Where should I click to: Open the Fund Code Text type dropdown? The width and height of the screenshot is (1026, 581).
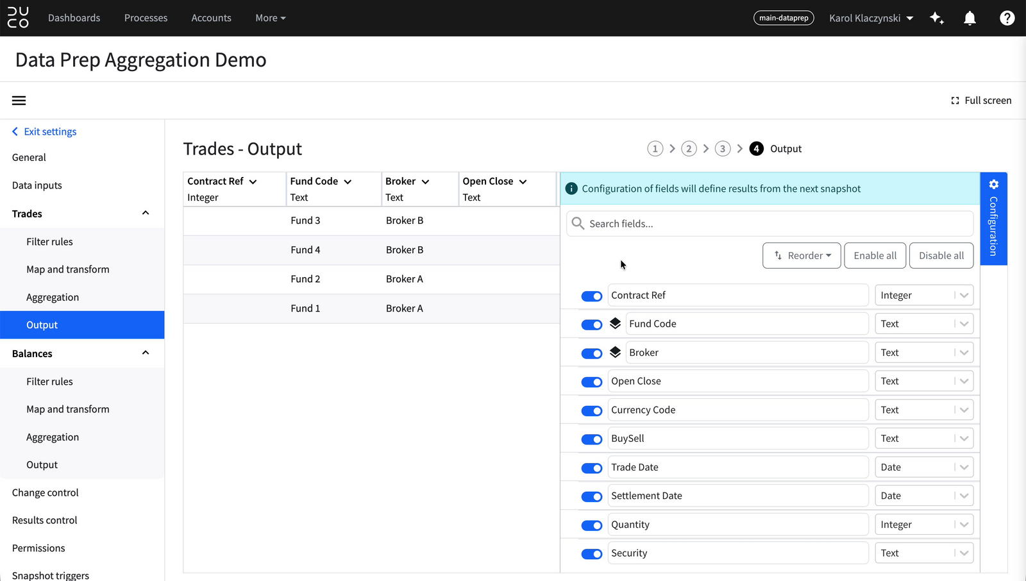(x=924, y=324)
